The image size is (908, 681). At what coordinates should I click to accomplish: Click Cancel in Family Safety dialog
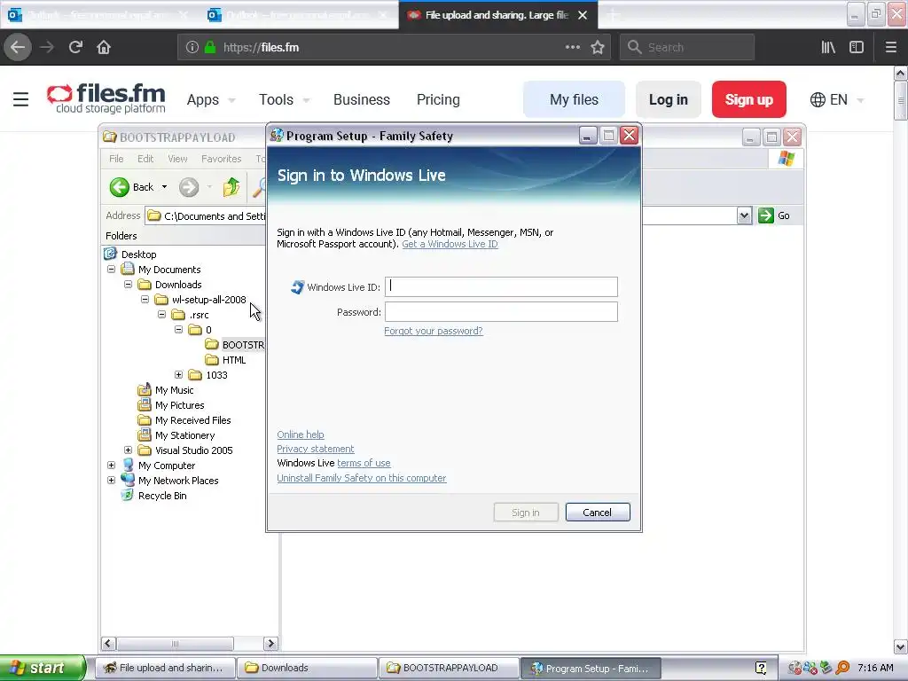point(597,513)
